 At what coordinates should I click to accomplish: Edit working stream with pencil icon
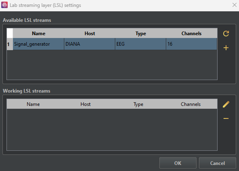tap(226, 104)
